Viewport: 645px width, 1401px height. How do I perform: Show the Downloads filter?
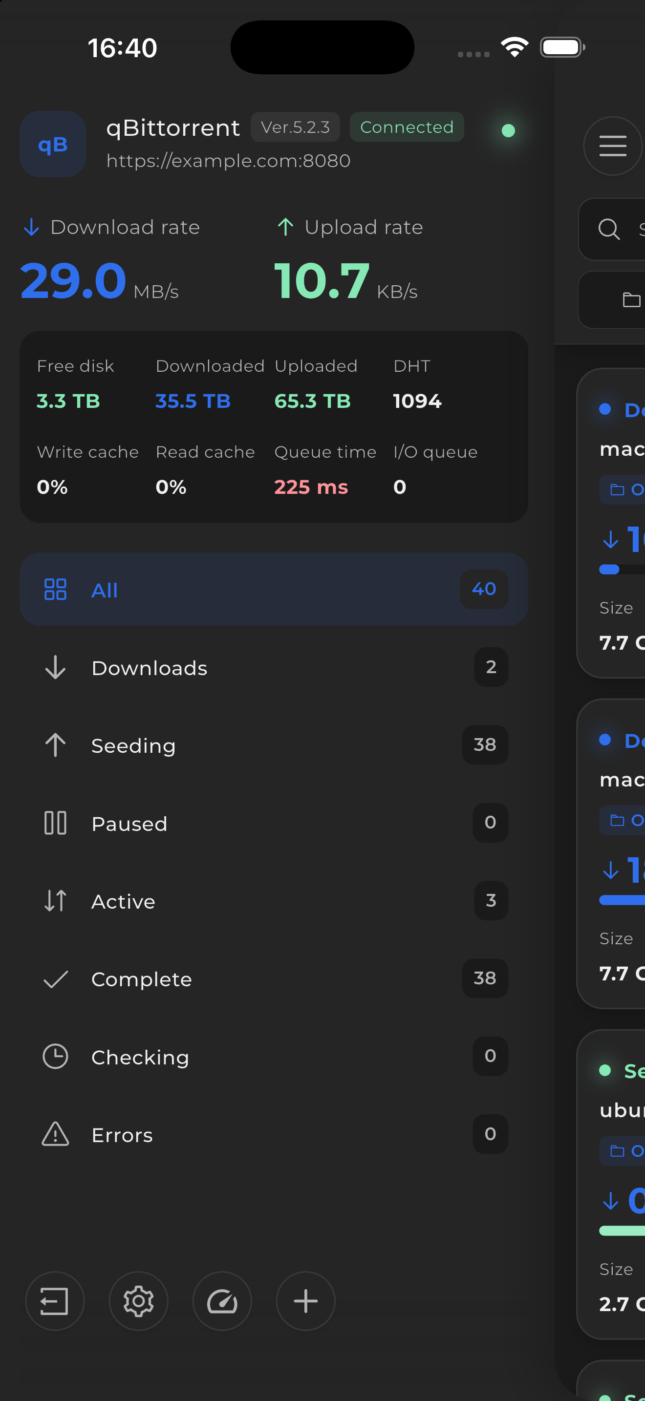pyautogui.click(x=274, y=667)
